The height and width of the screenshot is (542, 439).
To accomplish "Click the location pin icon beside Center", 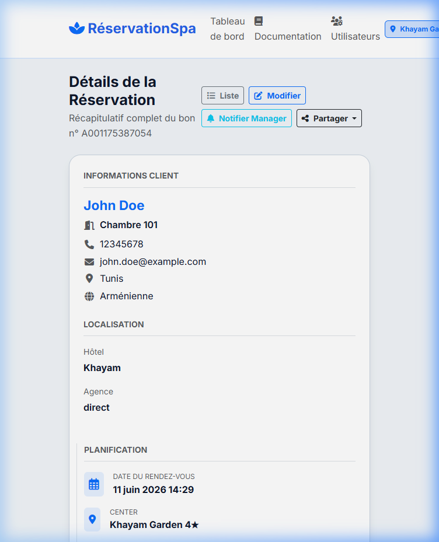I will coord(92,519).
